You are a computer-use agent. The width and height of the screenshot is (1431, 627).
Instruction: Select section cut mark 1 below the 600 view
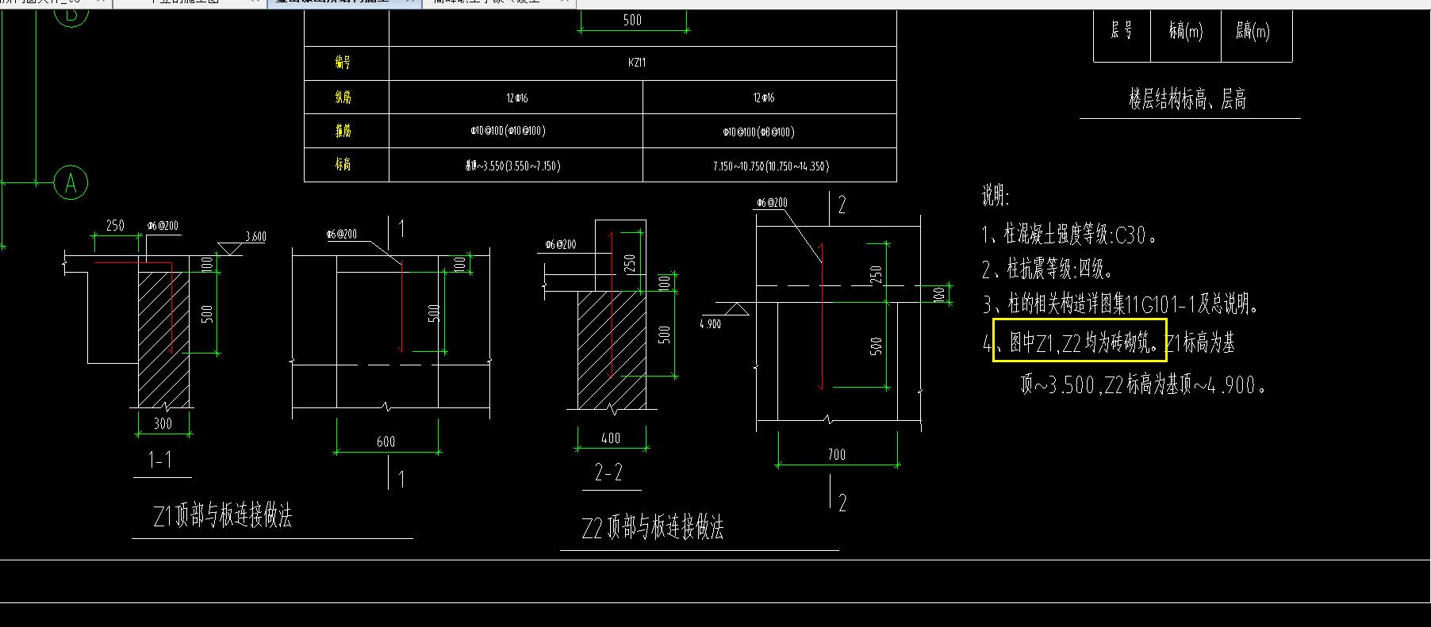click(x=401, y=479)
